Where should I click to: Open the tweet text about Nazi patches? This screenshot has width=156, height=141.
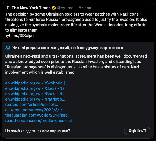point(76,22)
